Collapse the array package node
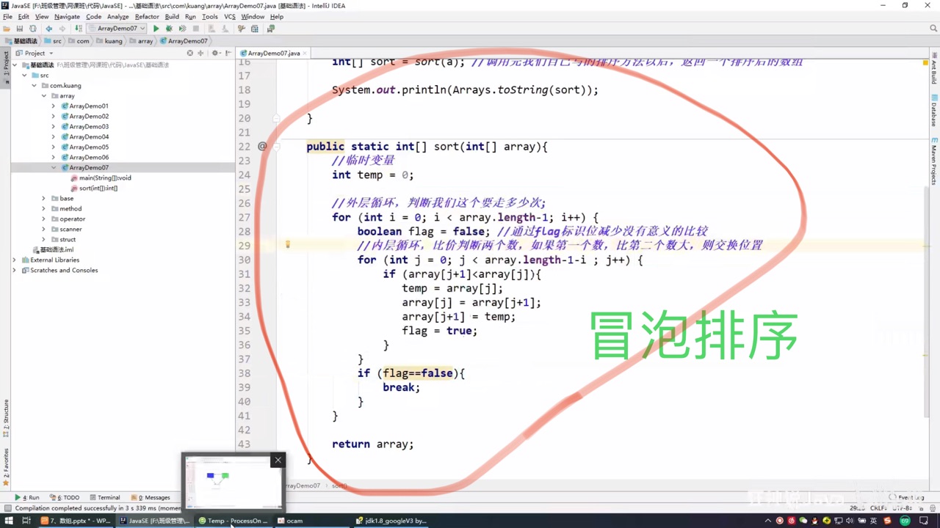The width and height of the screenshot is (940, 528). 43,95
